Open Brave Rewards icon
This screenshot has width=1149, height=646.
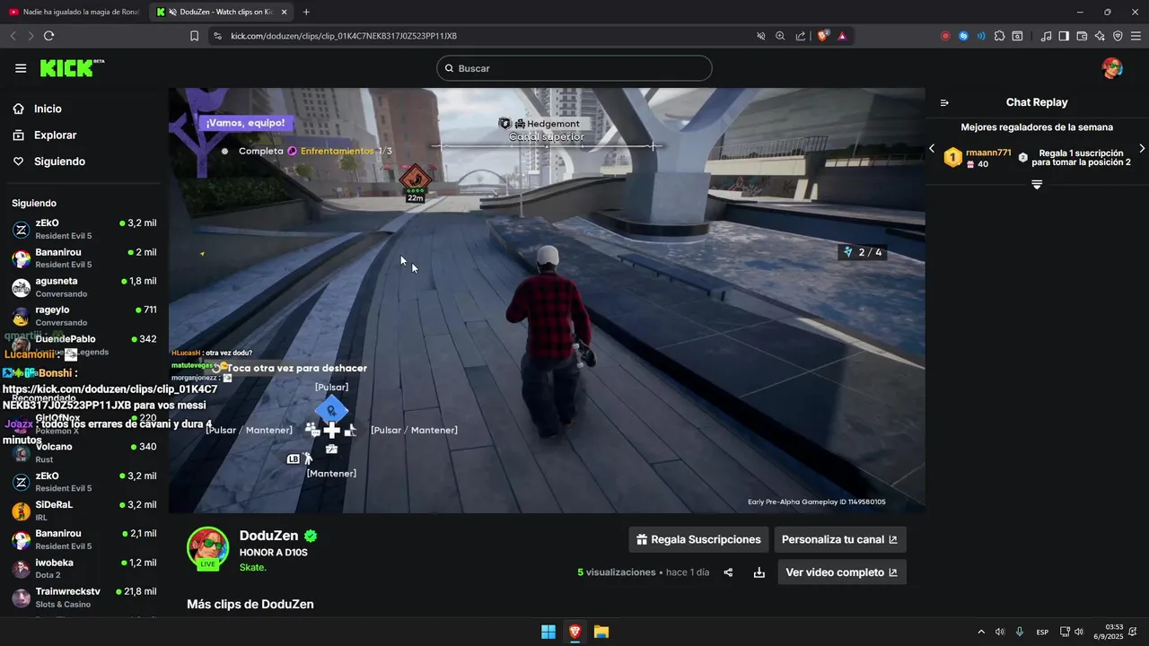pos(842,36)
